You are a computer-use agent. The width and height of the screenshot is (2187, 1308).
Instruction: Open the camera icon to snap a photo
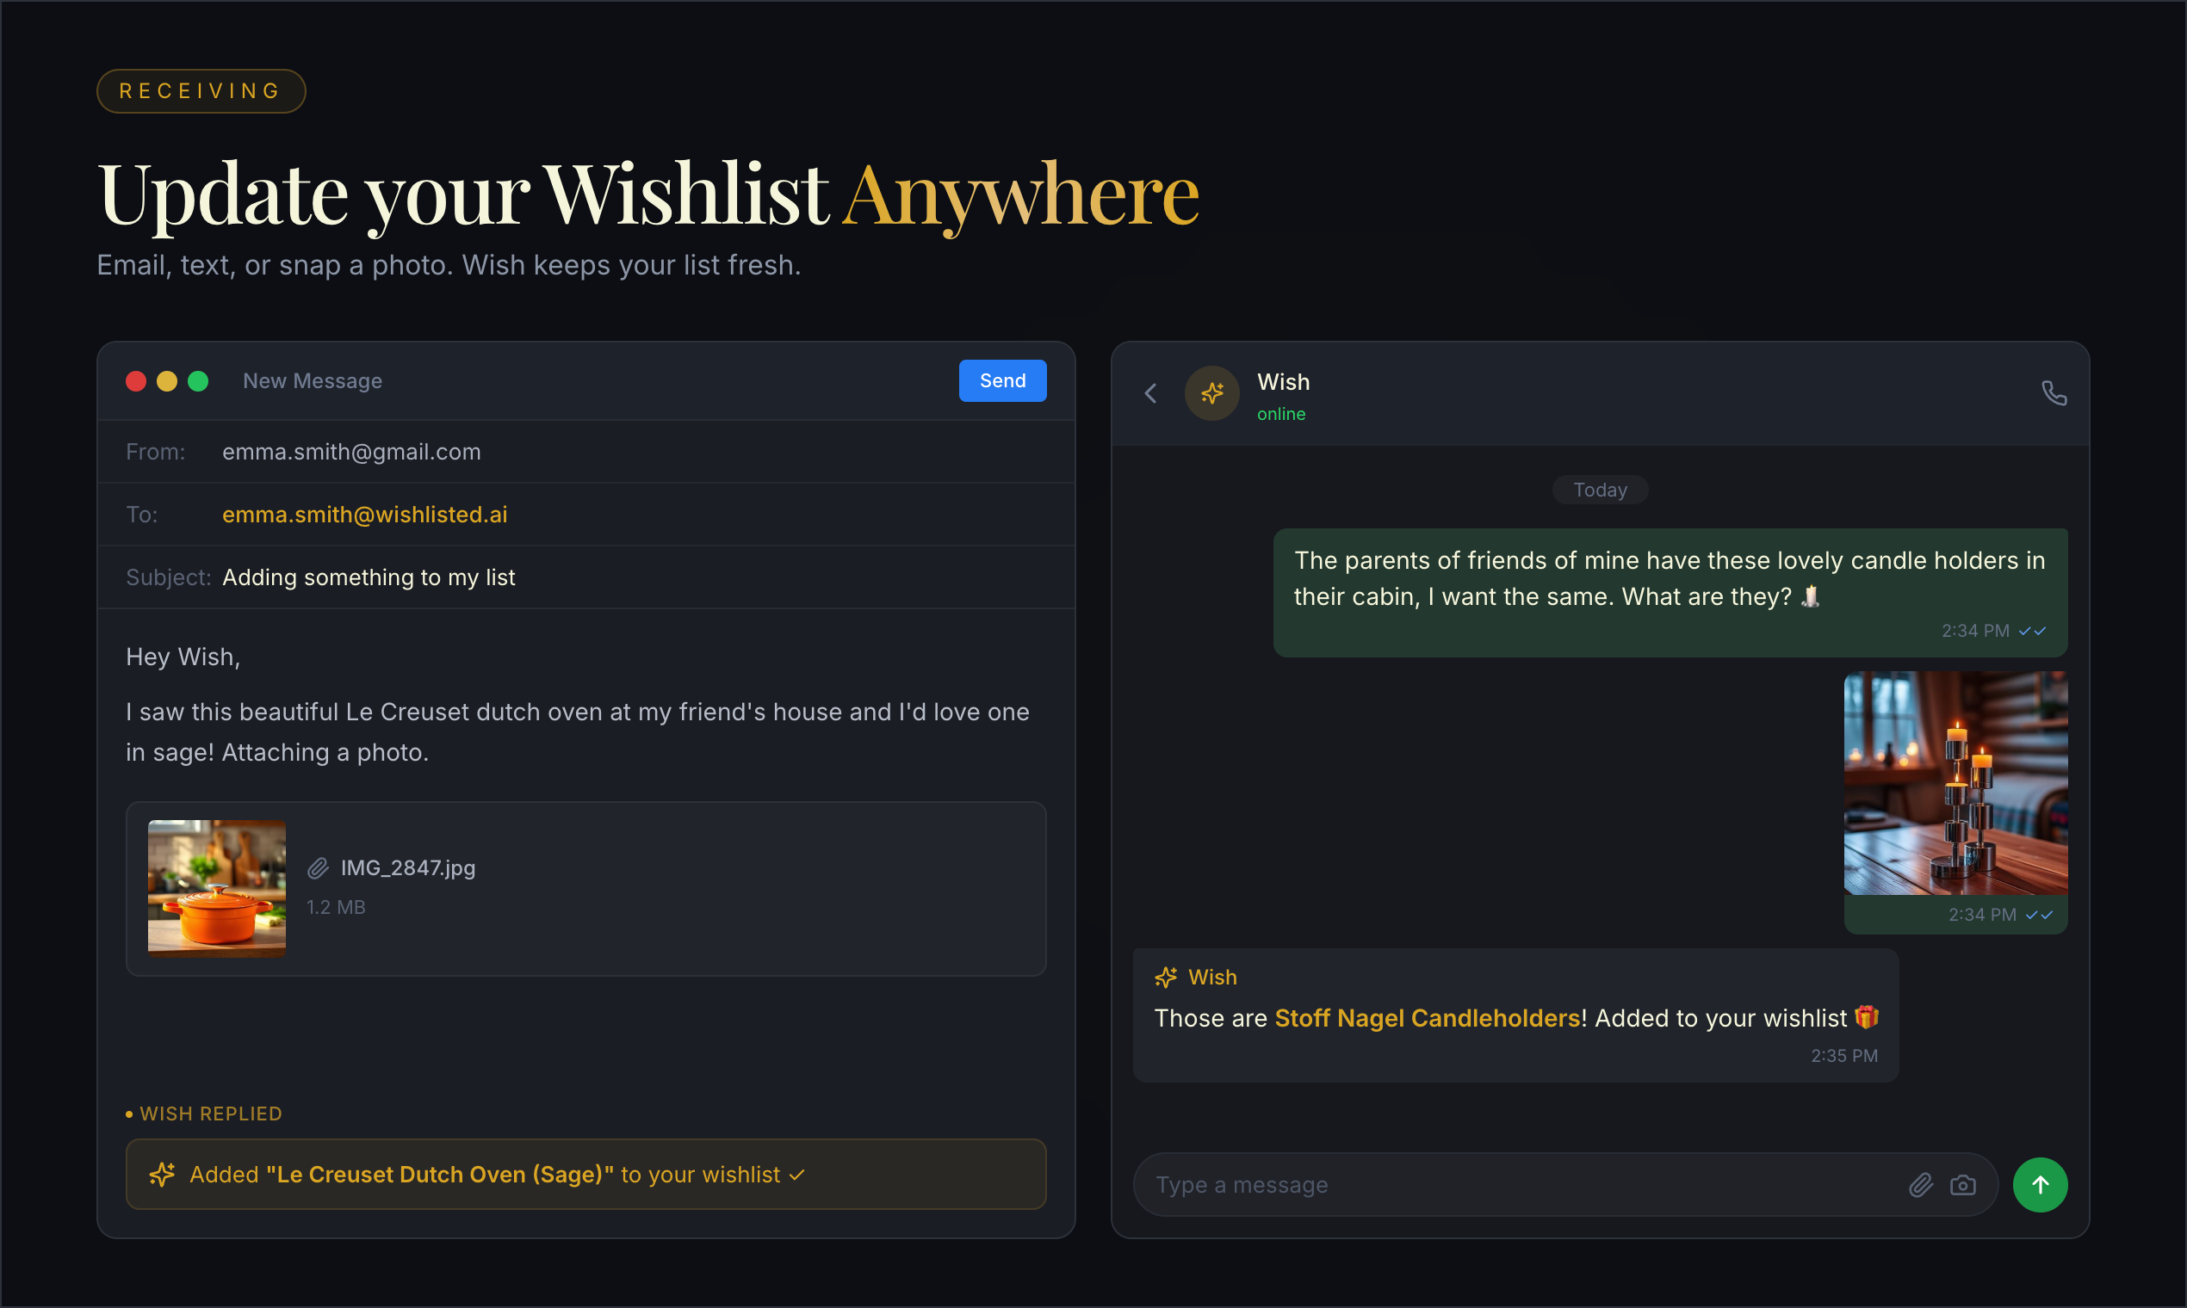[x=1965, y=1185]
